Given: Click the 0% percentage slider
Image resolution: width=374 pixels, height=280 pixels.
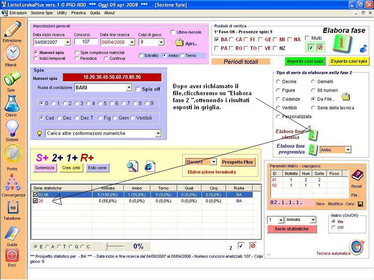Looking at the screenshot, I should [115, 247].
